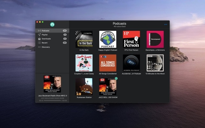Go to the Downloads section
The image size is (205, 128).
52,39
